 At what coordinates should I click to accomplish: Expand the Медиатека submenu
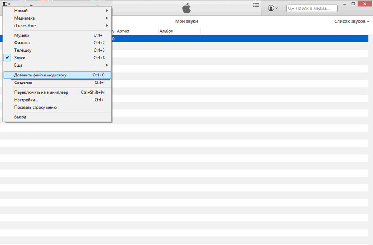(x=24, y=18)
